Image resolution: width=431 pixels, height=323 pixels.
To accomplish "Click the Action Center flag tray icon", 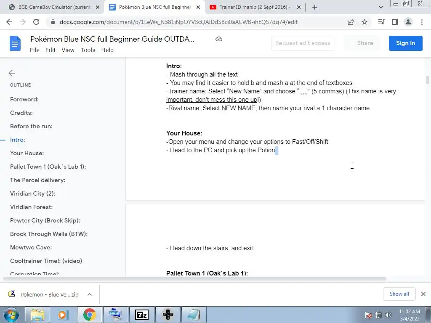I will [368, 315].
